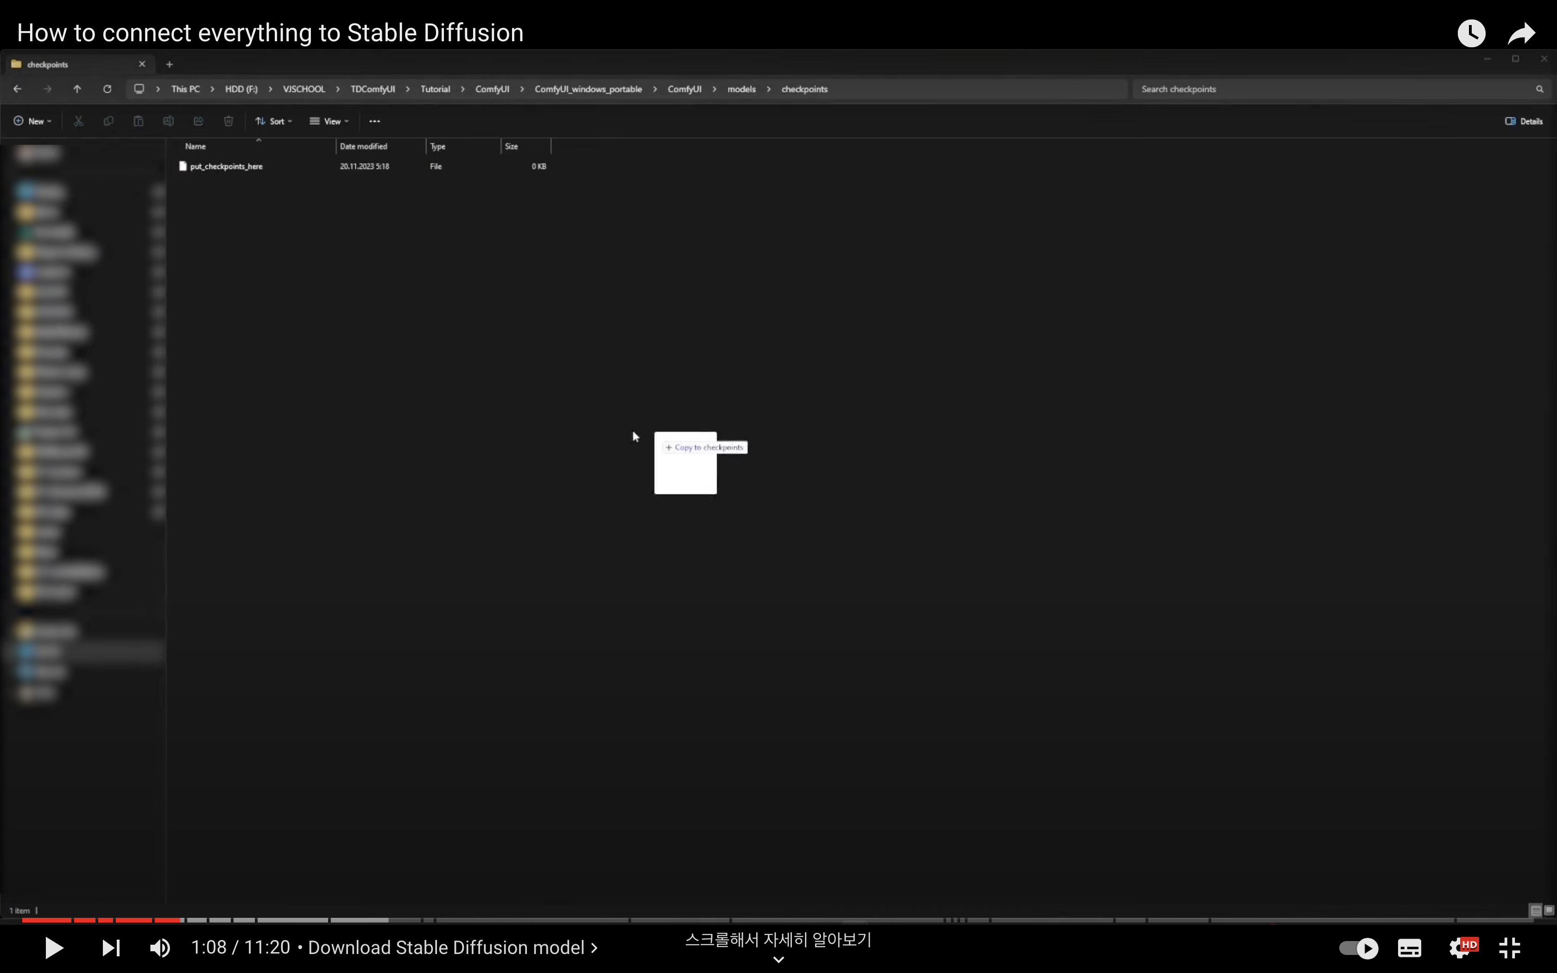Toggle the autoplay switch

tap(1358, 948)
